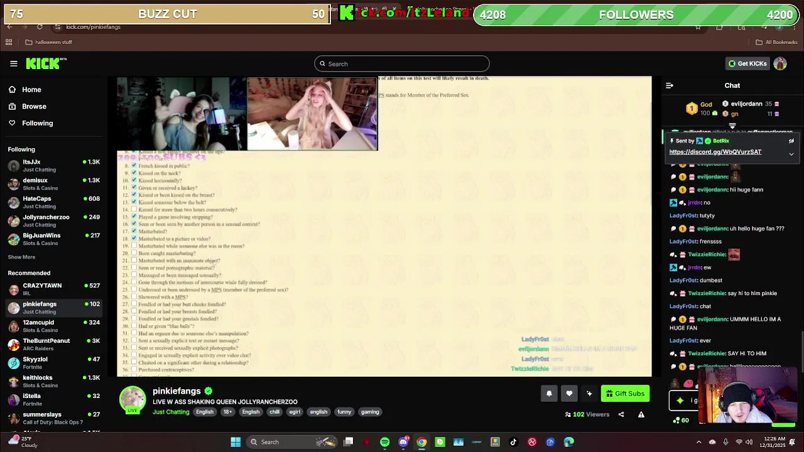Report the stream with warning icon

(x=641, y=414)
